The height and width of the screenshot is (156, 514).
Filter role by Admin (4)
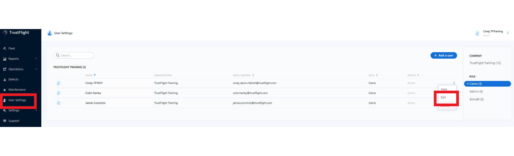click(x=476, y=92)
